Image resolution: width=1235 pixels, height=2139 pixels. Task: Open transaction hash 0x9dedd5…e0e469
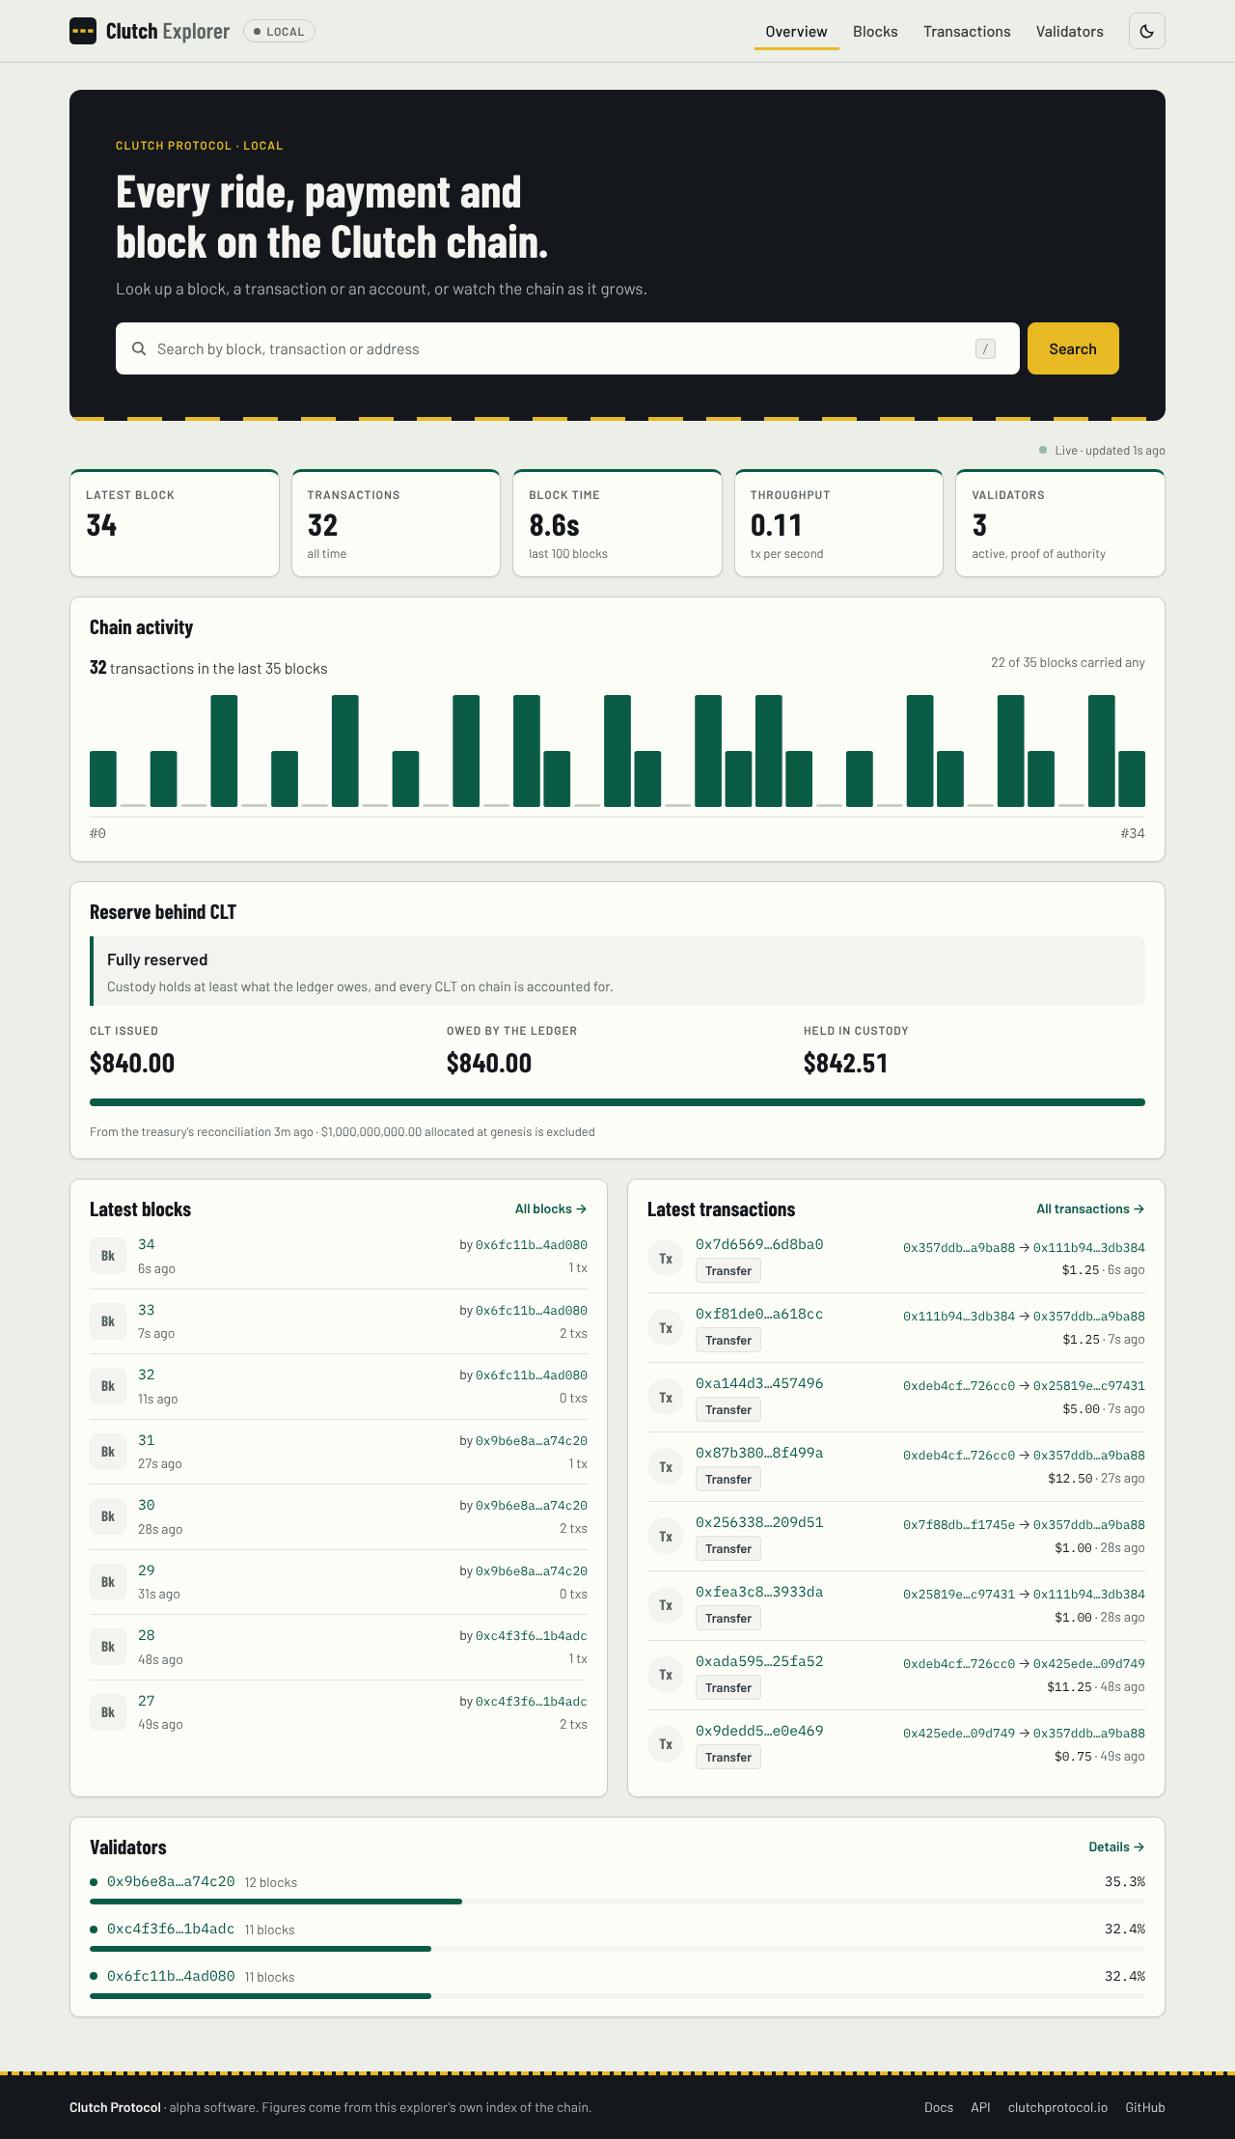759,1731
